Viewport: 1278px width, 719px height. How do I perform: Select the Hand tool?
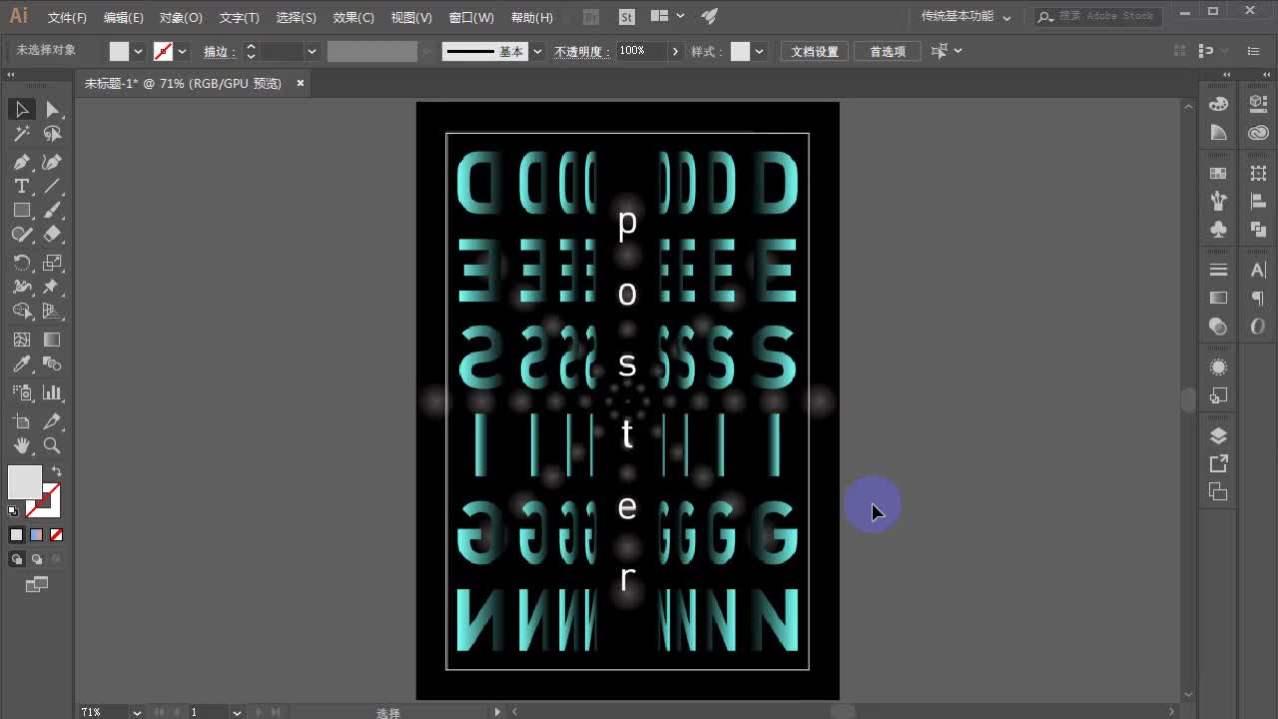click(22, 445)
